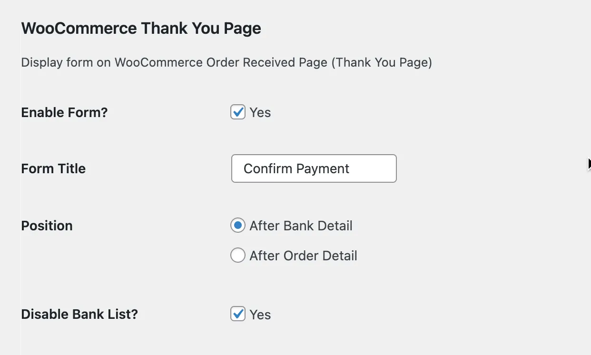
Task: Uncheck the Enable Form Yes checkbox
Action: point(237,112)
